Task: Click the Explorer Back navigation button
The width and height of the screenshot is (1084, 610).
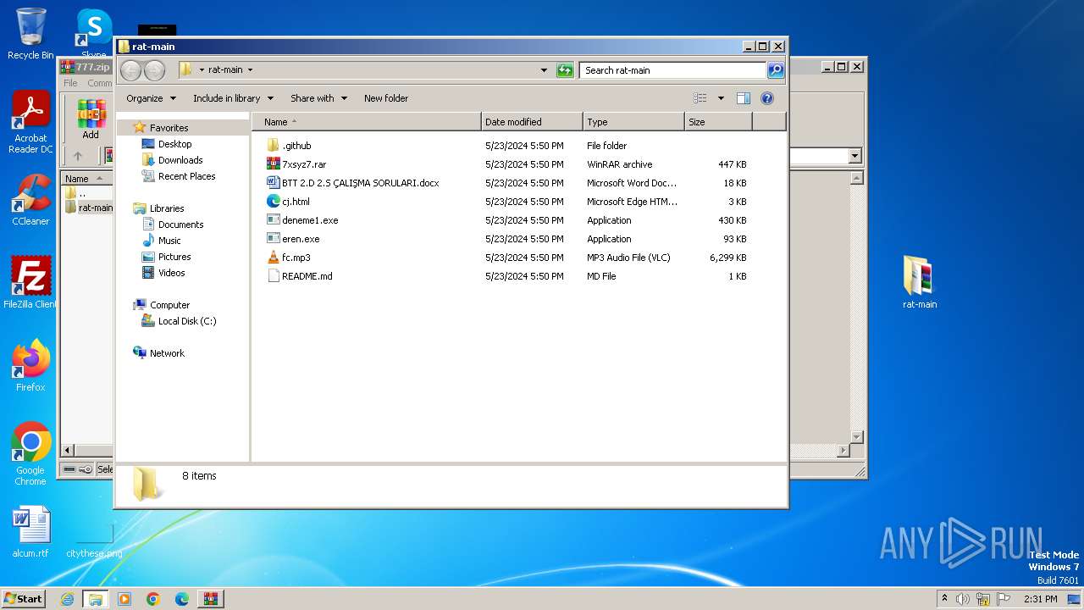Action: (130, 70)
